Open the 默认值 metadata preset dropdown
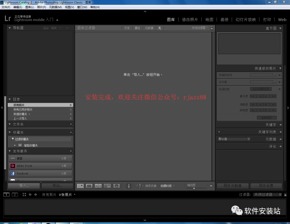290x224 pixels. tap(234, 139)
